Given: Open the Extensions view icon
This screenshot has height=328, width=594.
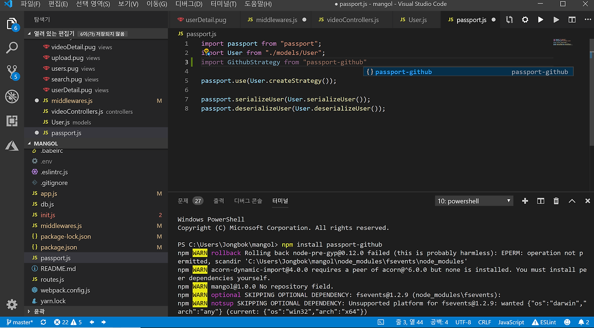Looking at the screenshot, I should pos(12,121).
